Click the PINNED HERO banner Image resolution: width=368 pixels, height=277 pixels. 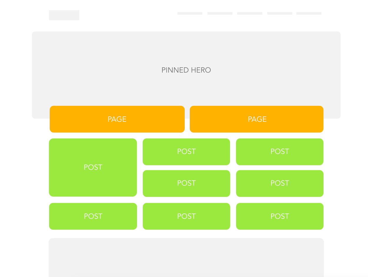pyautogui.click(x=186, y=68)
